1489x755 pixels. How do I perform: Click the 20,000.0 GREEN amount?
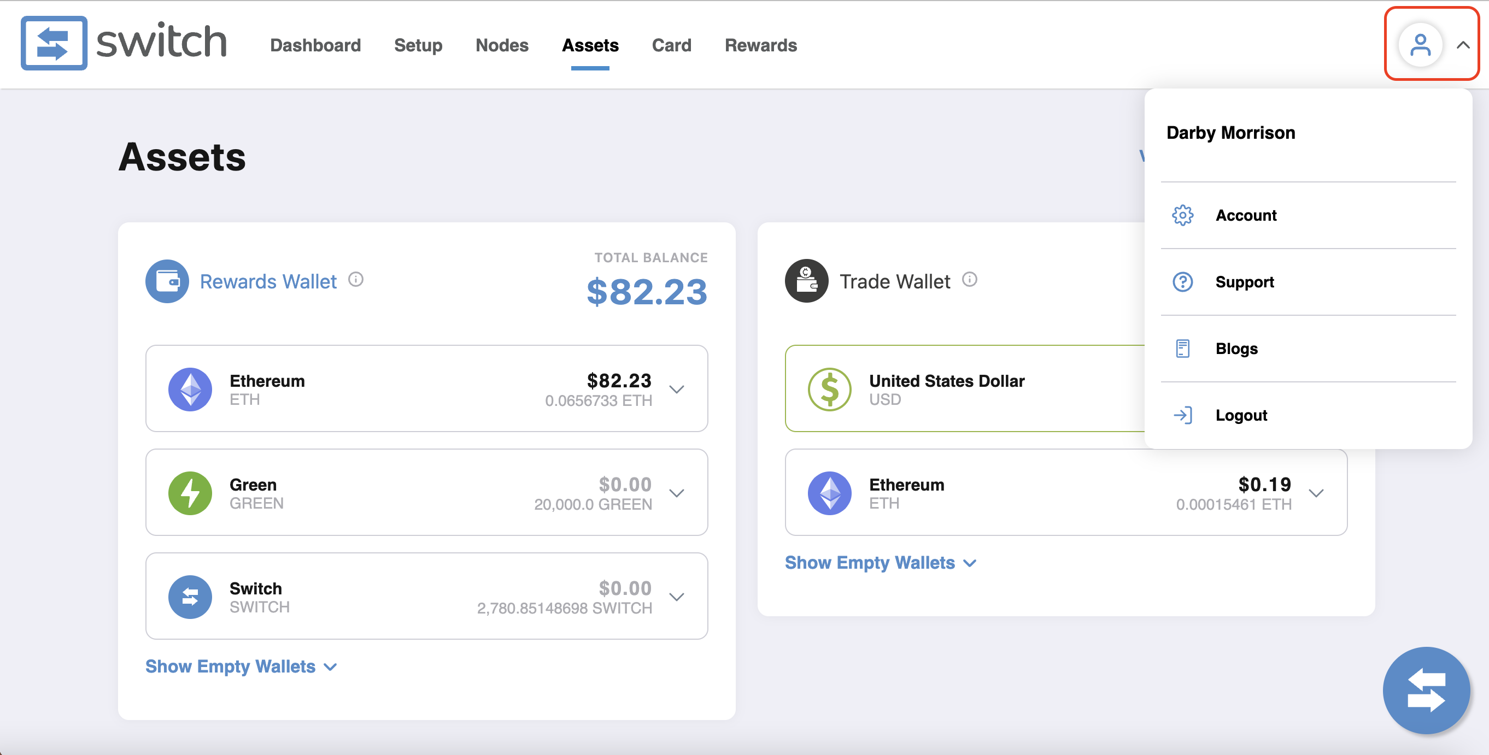tap(593, 504)
